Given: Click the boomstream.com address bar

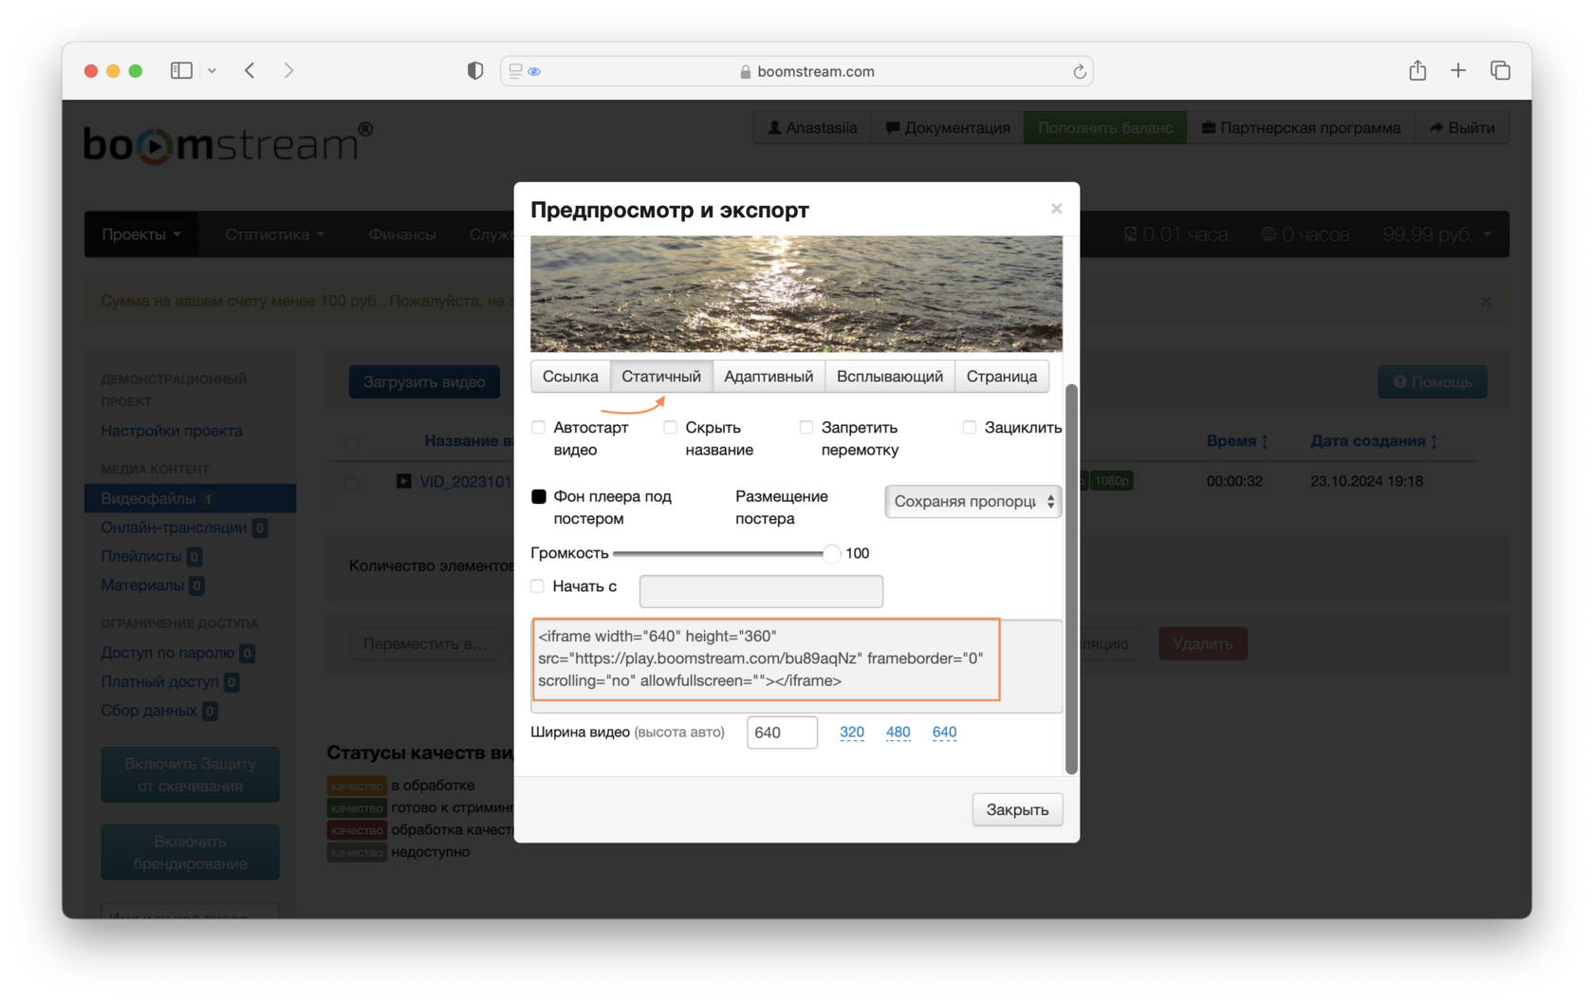Looking at the screenshot, I should click(x=796, y=71).
